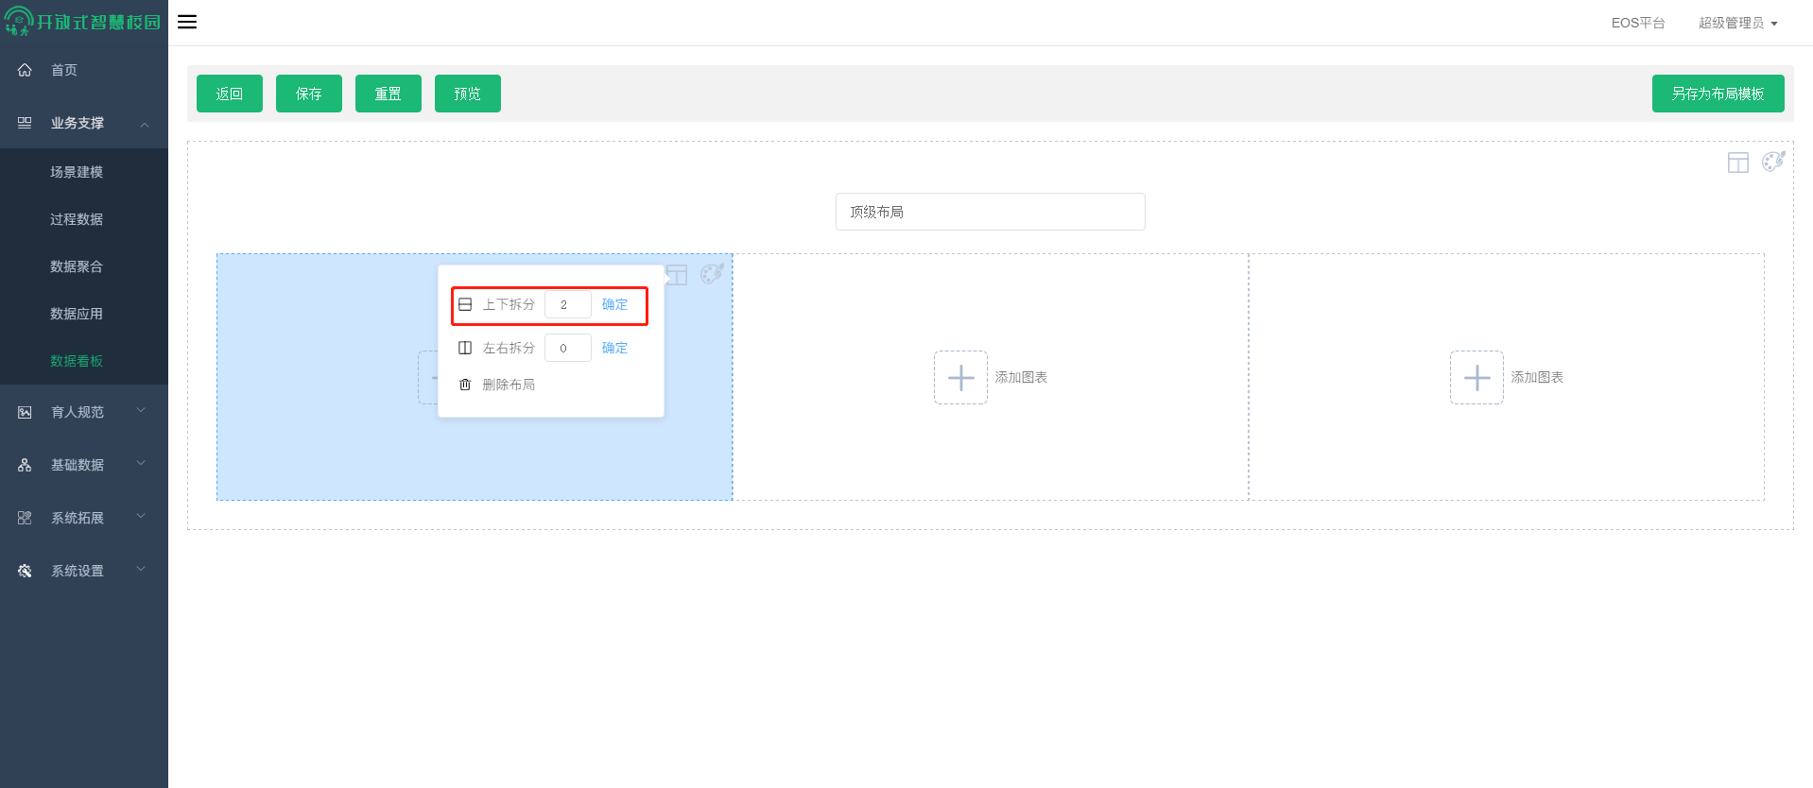Click the 返回 button
This screenshot has width=1813, height=788.
[x=230, y=94]
